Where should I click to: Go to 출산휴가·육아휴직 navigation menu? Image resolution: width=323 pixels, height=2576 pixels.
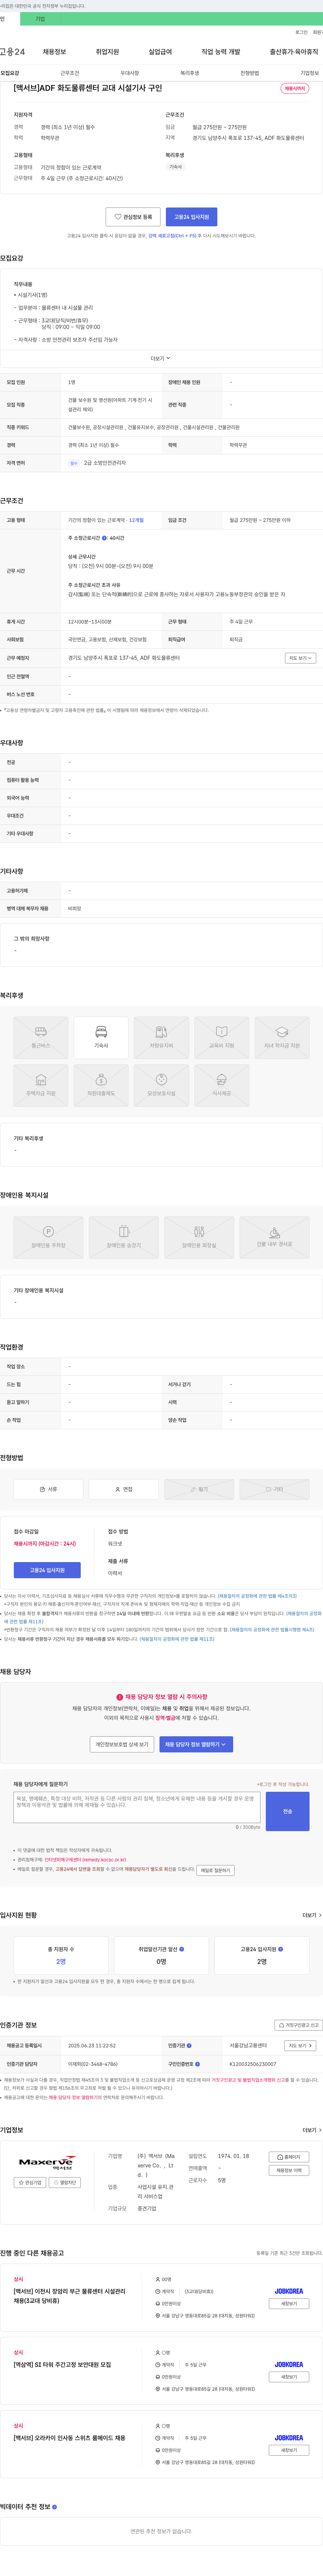point(294,52)
